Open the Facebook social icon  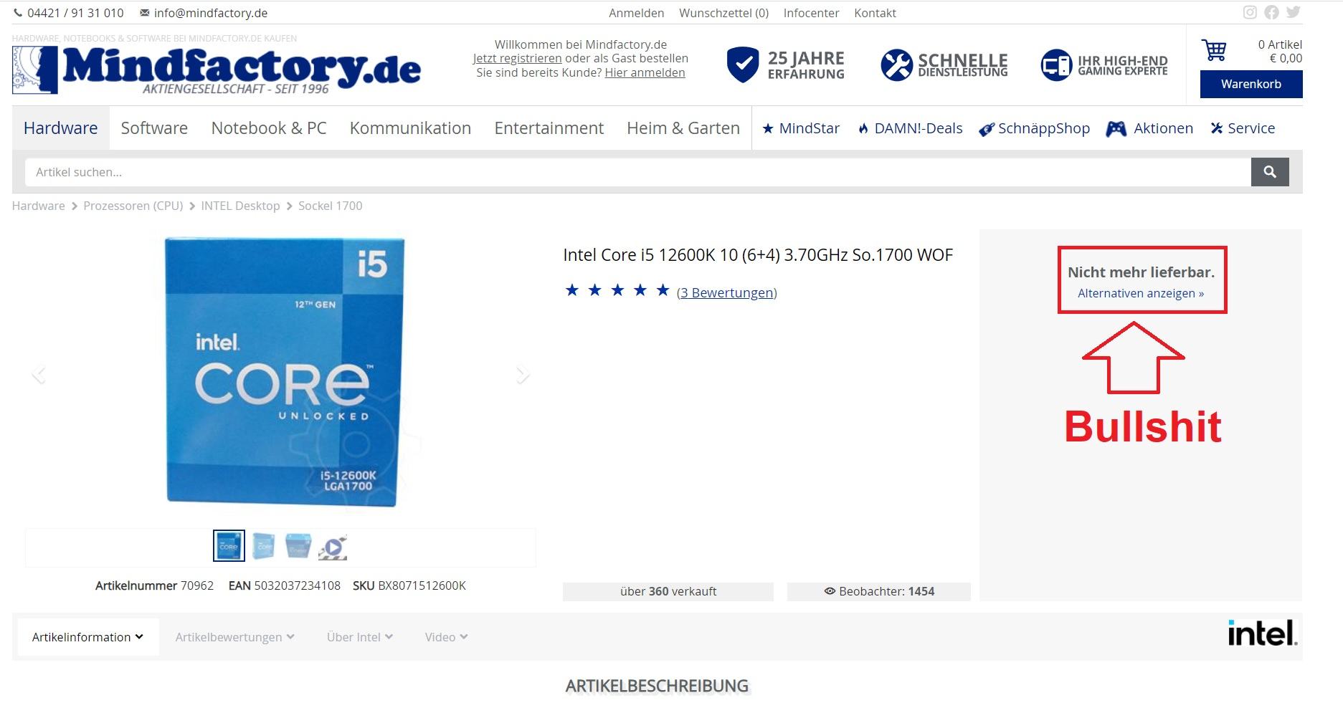click(1271, 12)
